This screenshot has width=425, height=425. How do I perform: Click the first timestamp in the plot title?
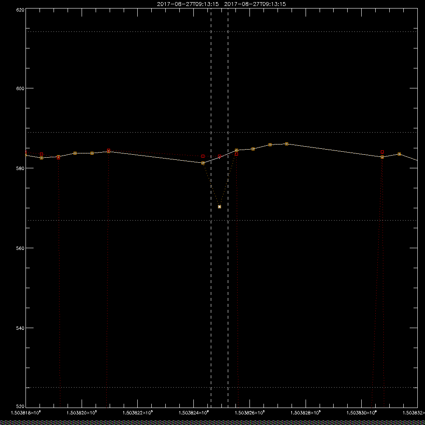[x=188, y=4]
